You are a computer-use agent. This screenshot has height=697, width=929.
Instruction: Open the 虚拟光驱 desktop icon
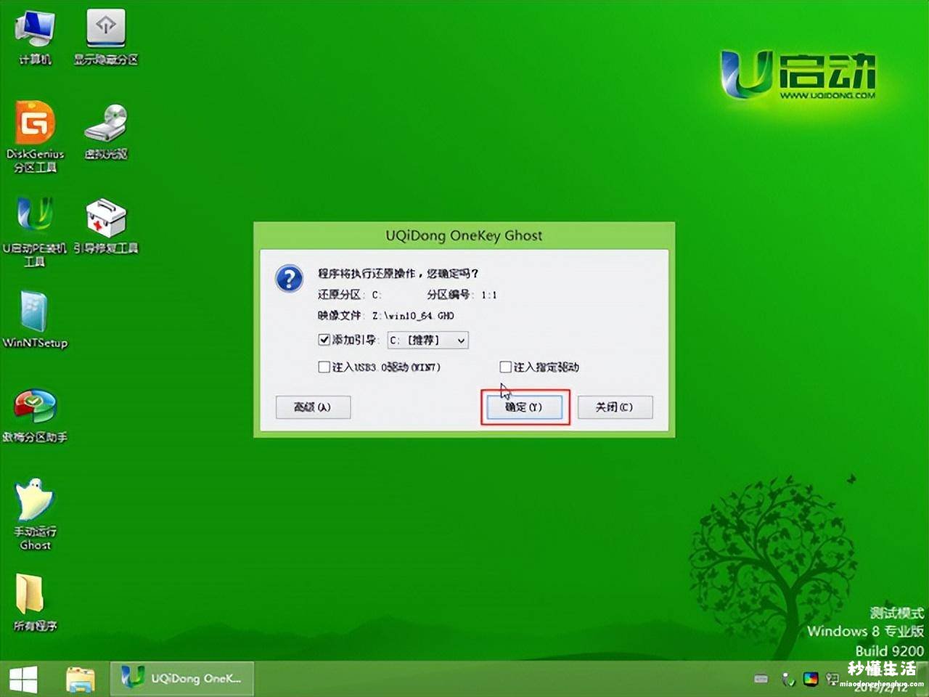[x=106, y=132]
